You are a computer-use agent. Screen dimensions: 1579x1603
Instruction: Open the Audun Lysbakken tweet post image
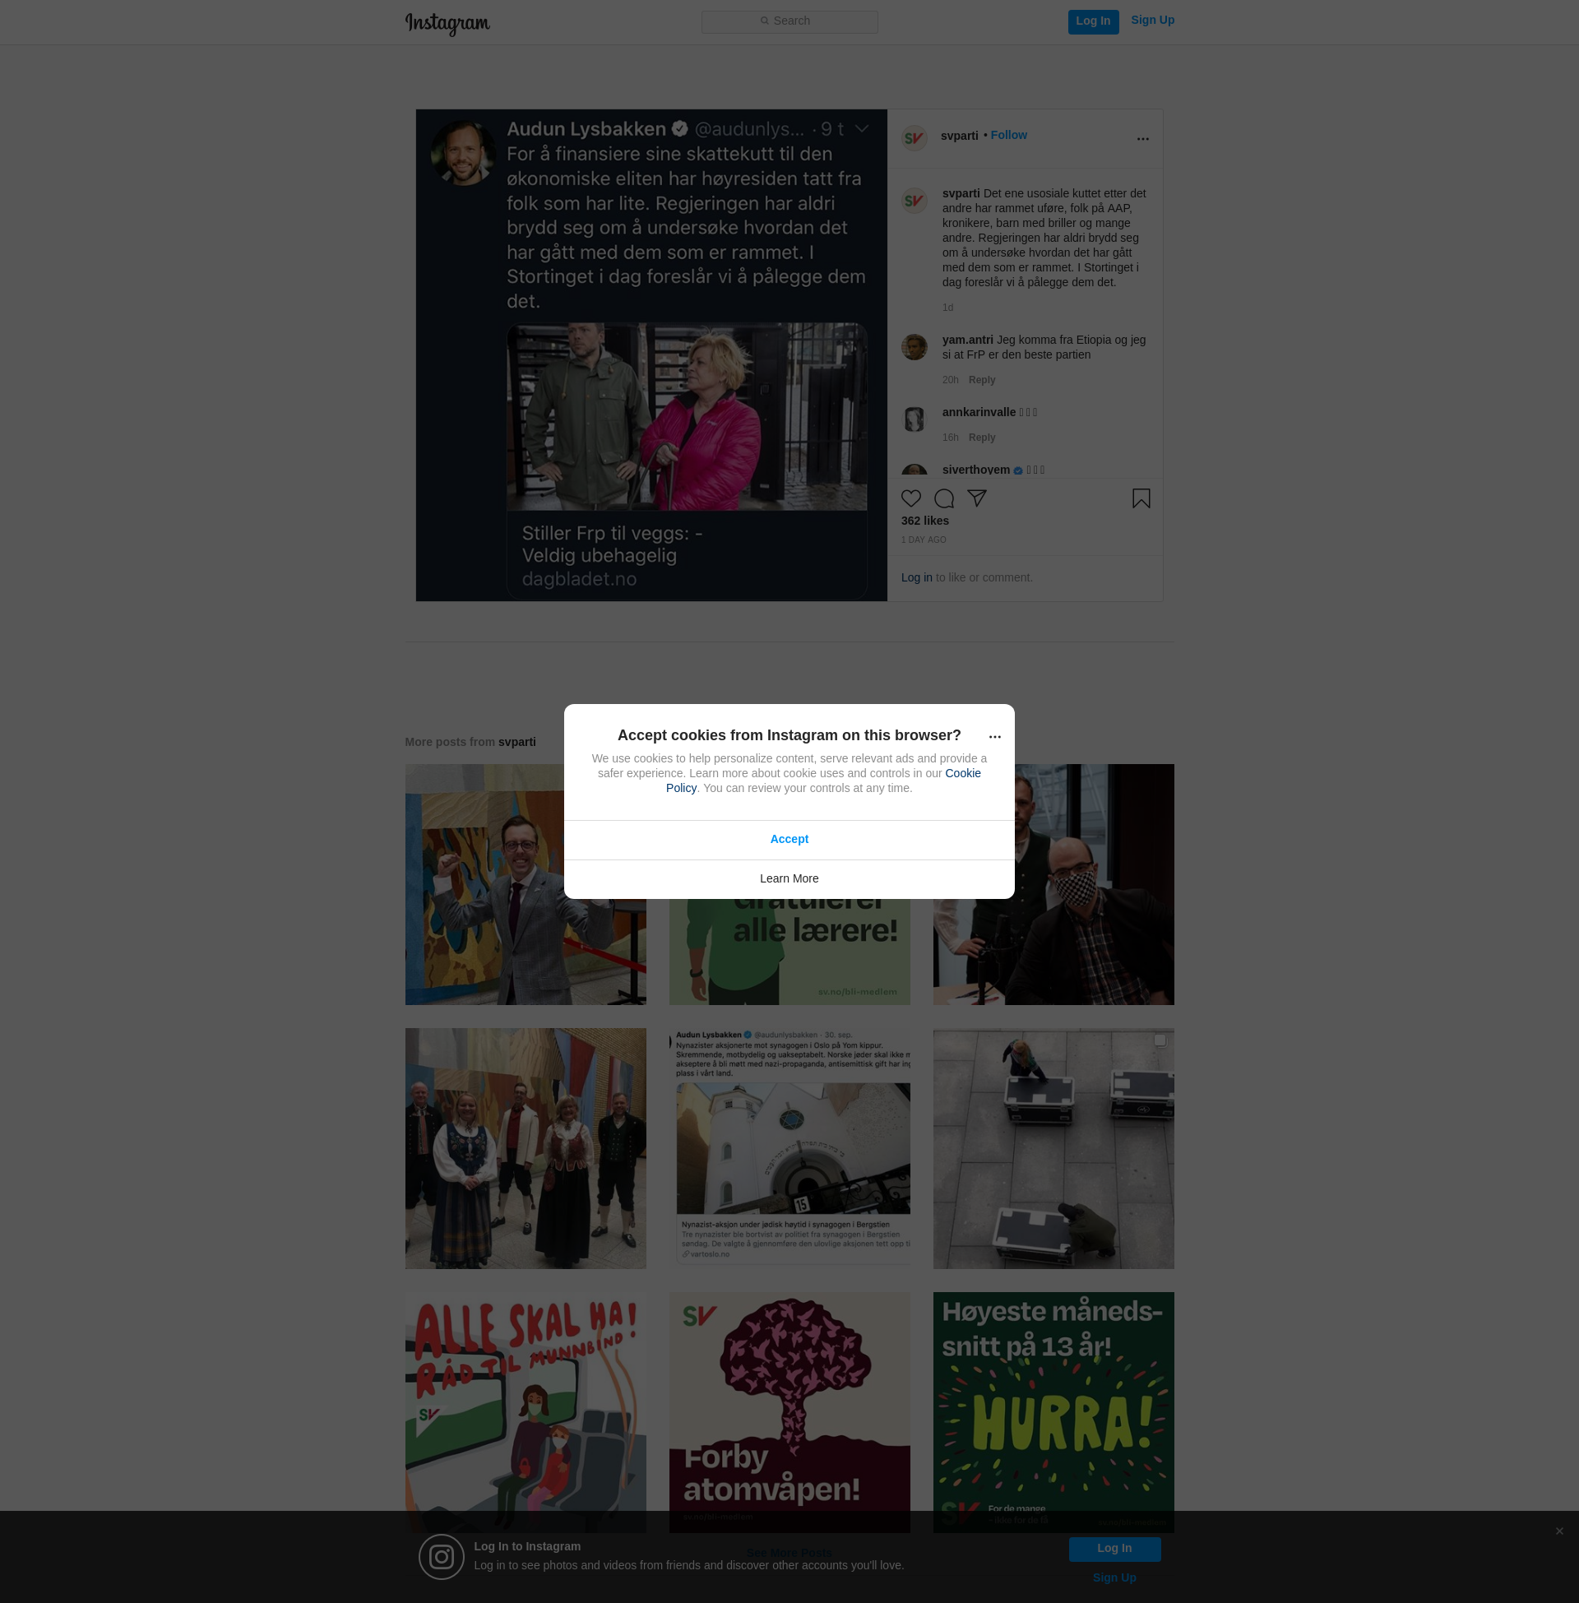pyautogui.click(x=651, y=356)
